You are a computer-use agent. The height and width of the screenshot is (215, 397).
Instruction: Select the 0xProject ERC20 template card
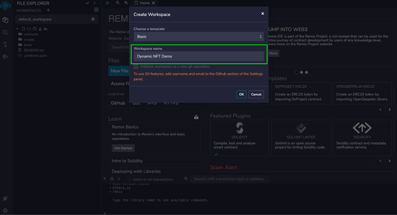click(x=301, y=93)
